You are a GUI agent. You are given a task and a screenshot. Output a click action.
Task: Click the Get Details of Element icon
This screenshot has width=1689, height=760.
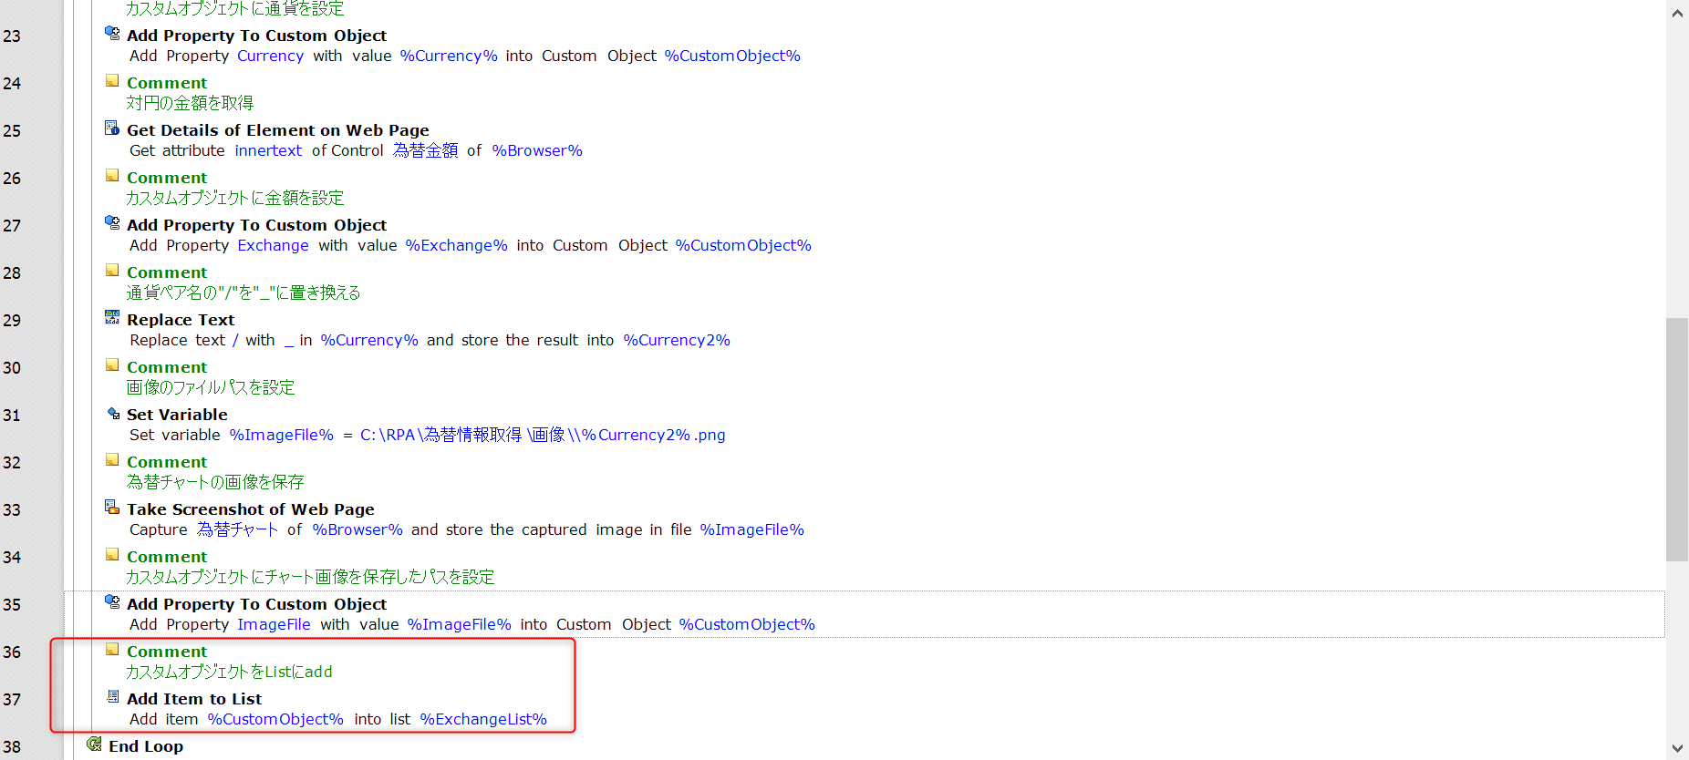pyautogui.click(x=112, y=128)
